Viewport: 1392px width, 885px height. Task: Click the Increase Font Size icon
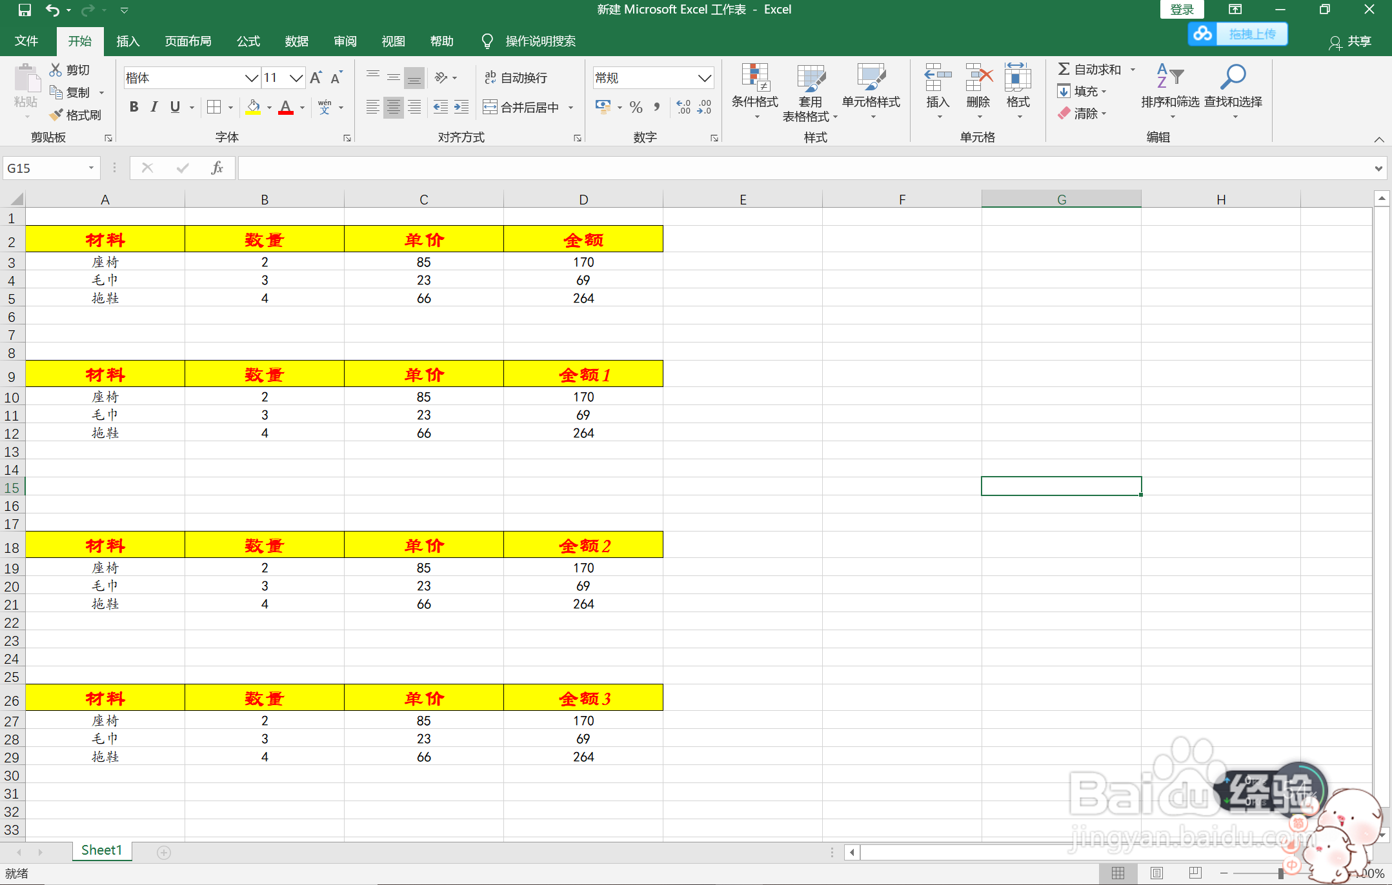click(x=316, y=78)
